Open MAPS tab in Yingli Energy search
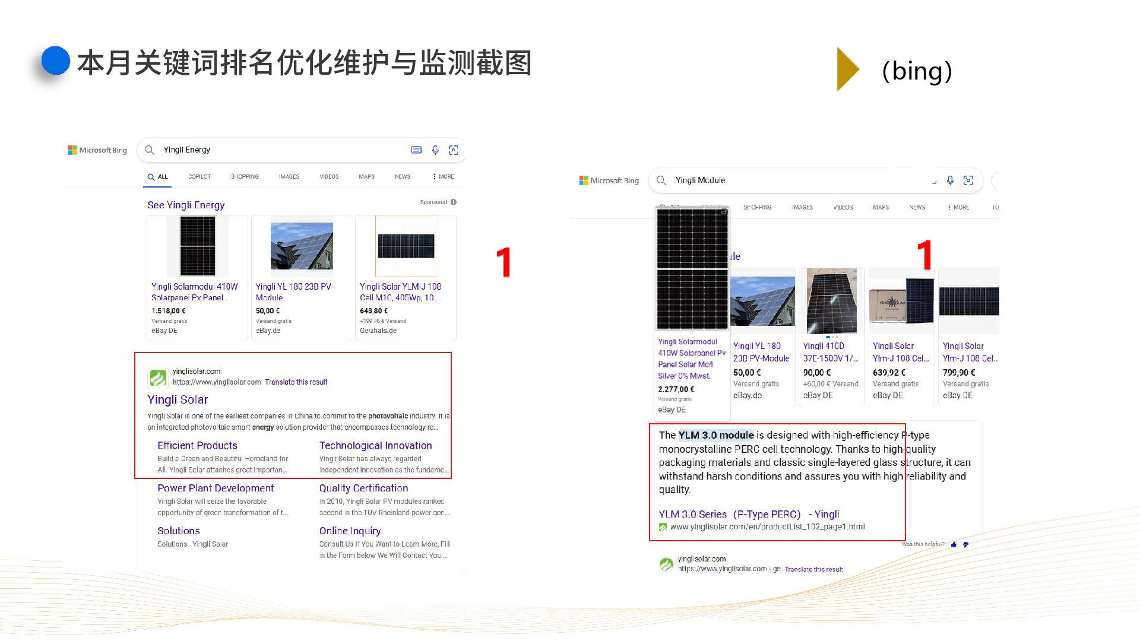The height and width of the screenshot is (641, 1140). tap(367, 177)
